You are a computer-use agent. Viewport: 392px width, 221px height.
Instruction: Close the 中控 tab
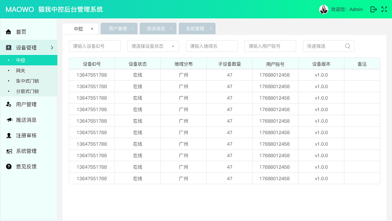tap(92, 29)
